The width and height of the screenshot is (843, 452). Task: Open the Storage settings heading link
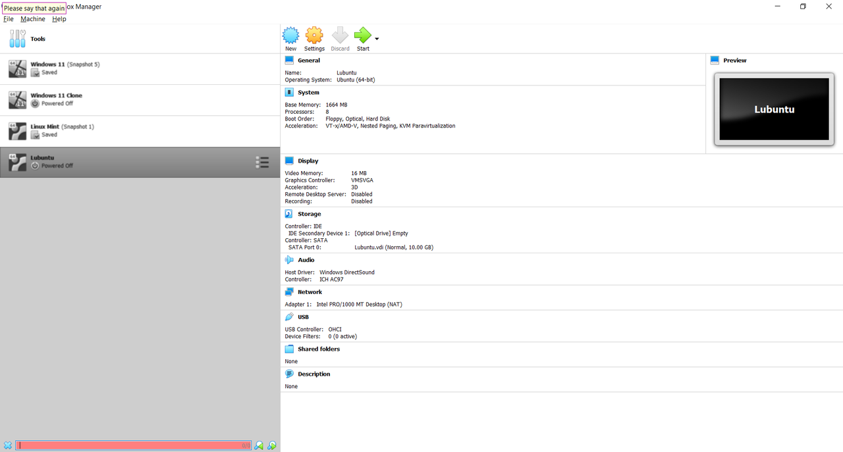coord(310,214)
